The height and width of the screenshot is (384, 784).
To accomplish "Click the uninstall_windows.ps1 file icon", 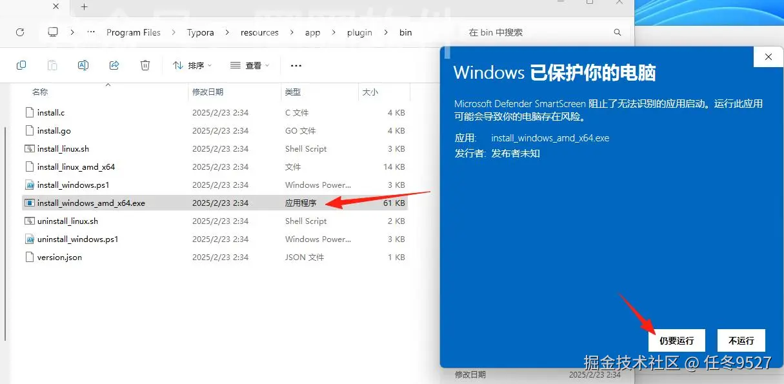I will coord(29,239).
